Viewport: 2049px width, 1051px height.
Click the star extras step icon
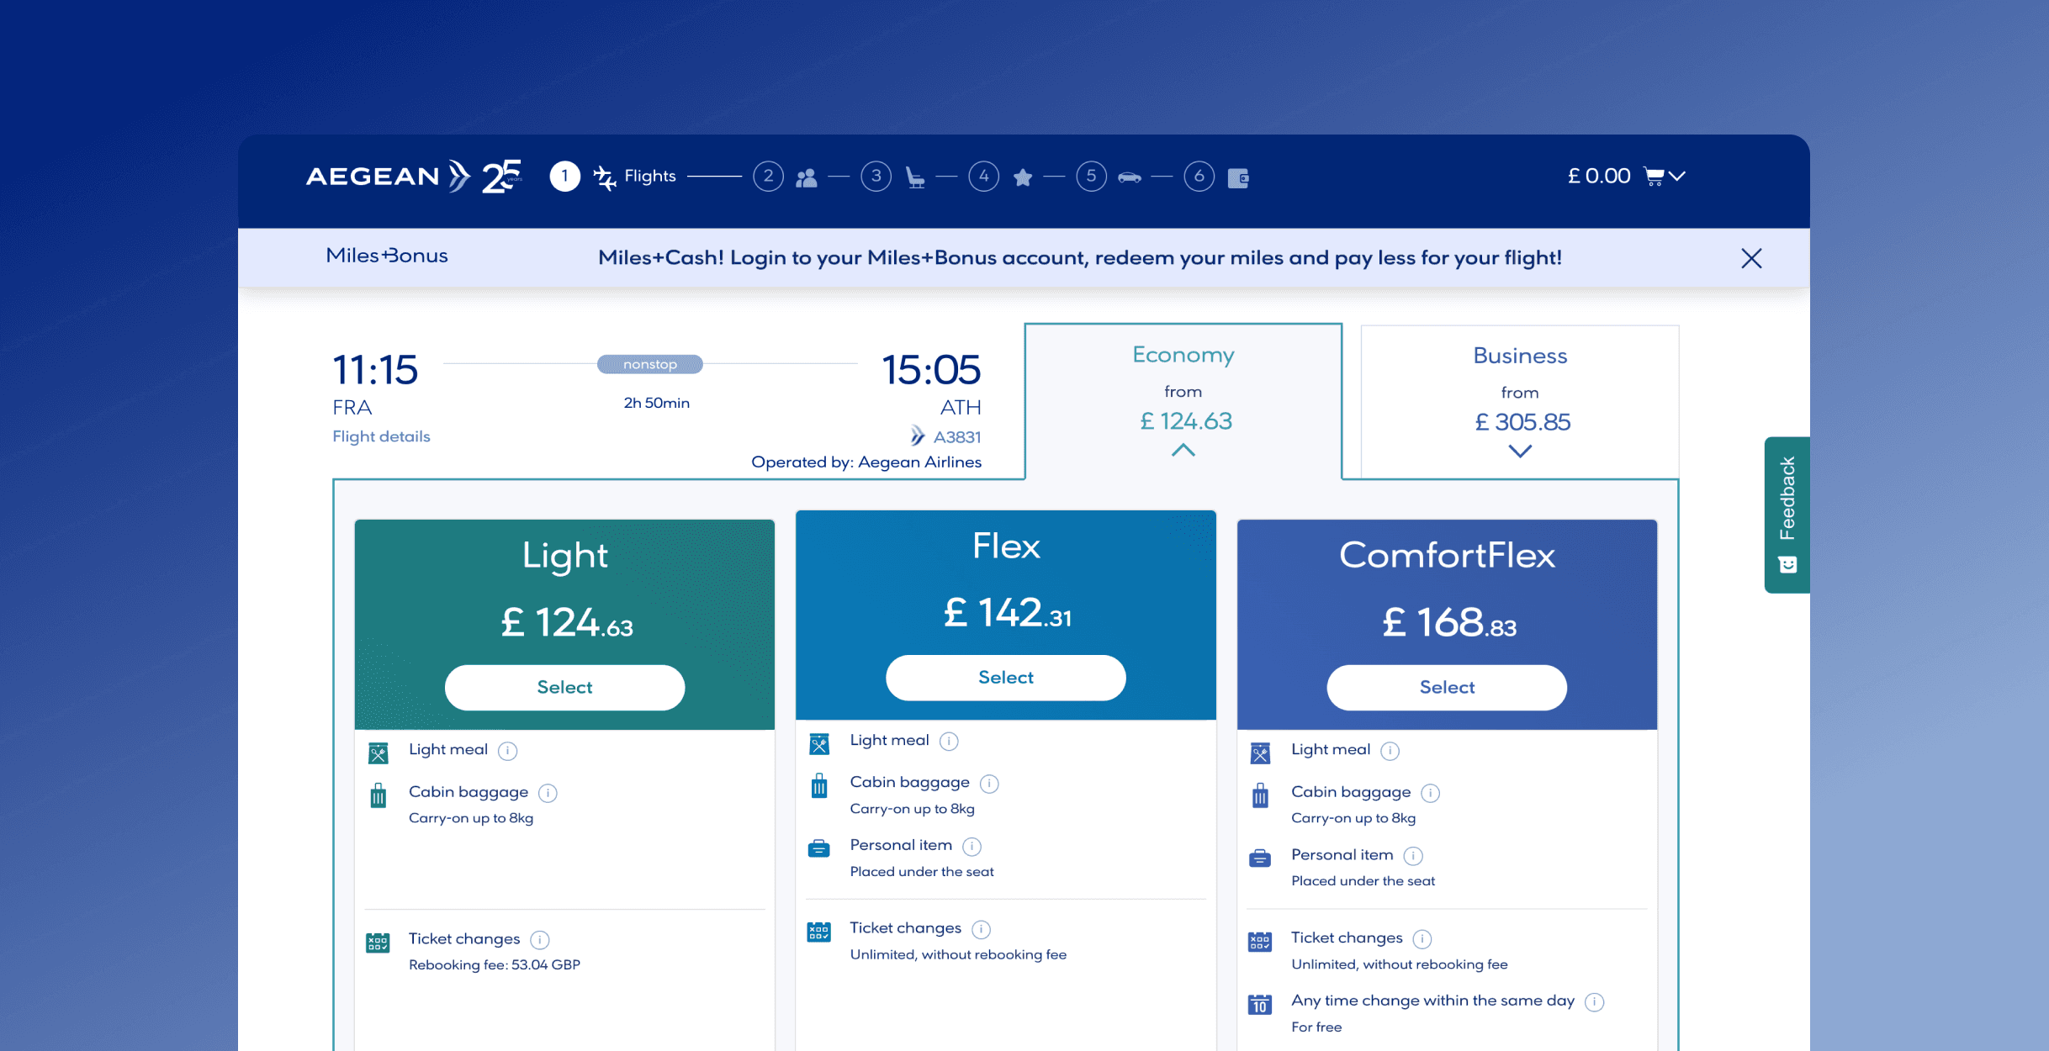point(1023,177)
